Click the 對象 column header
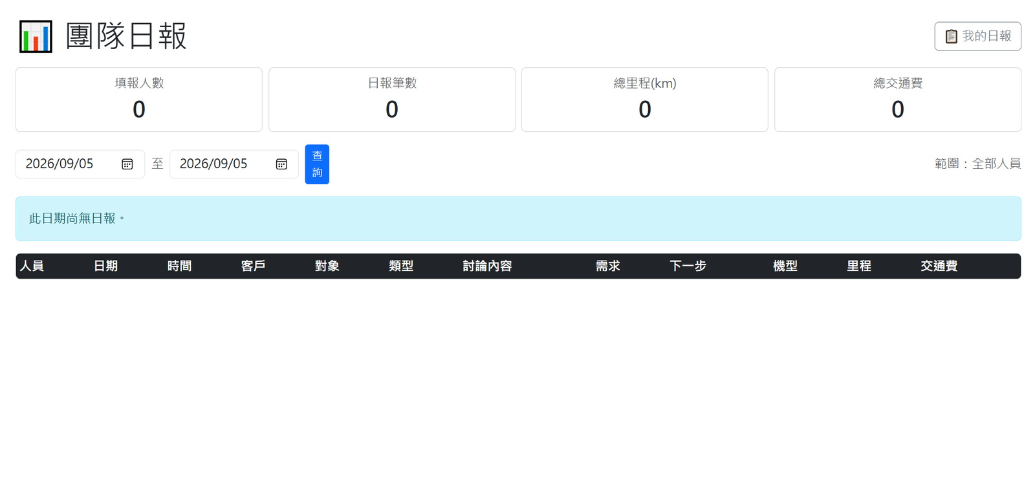Image resolution: width=1035 pixels, height=496 pixels. click(327, 266)
